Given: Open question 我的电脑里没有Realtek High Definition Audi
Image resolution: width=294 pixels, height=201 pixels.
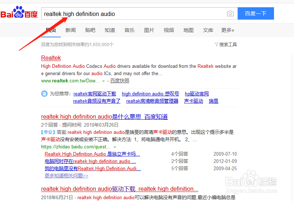Looking at the screenshot, I should [x=93, y=168].
